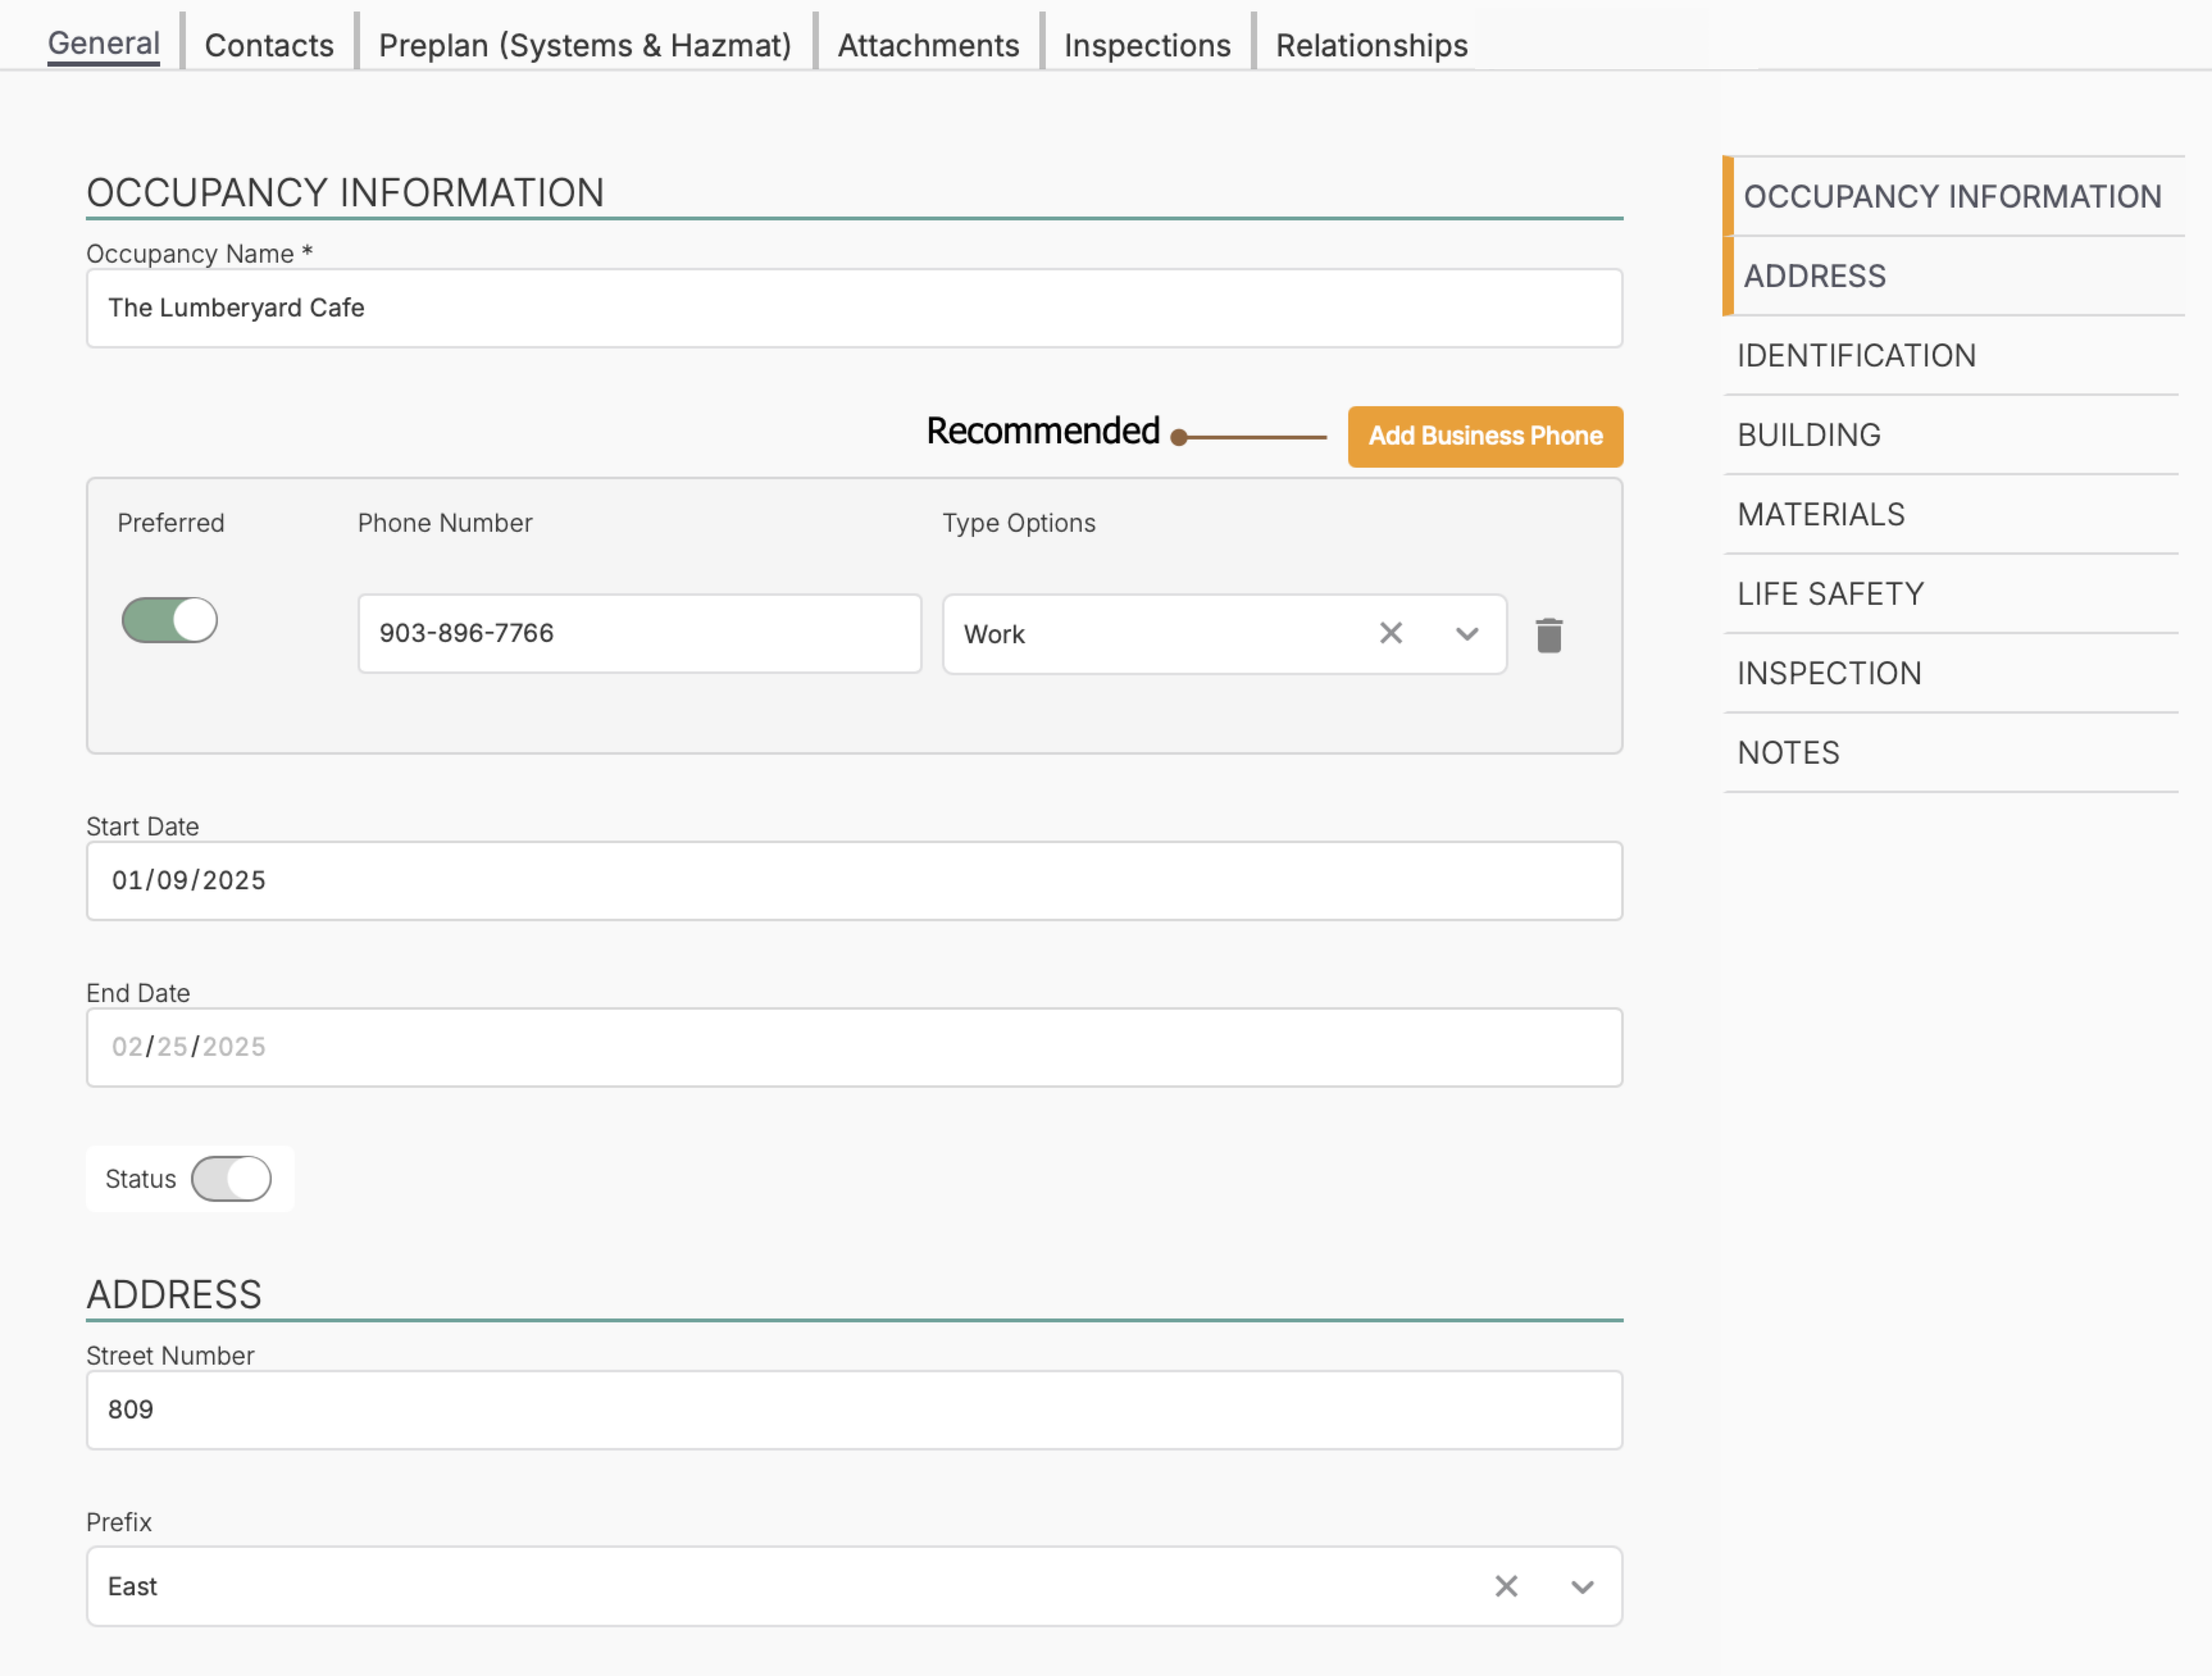
Task: Open the Prefix dropdown chevron
Action: click(x=1581, y=1587)
